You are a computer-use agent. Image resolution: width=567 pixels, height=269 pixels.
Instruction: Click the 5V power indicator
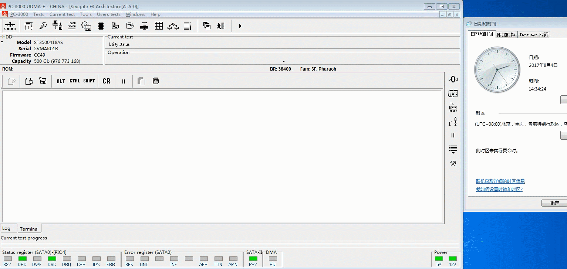click(x=439, y=259)
